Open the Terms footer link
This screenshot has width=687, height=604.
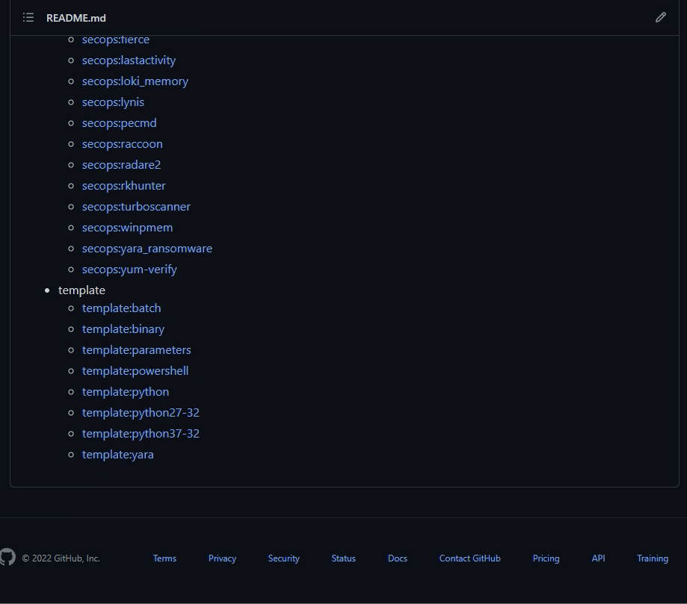pos(164,558)
